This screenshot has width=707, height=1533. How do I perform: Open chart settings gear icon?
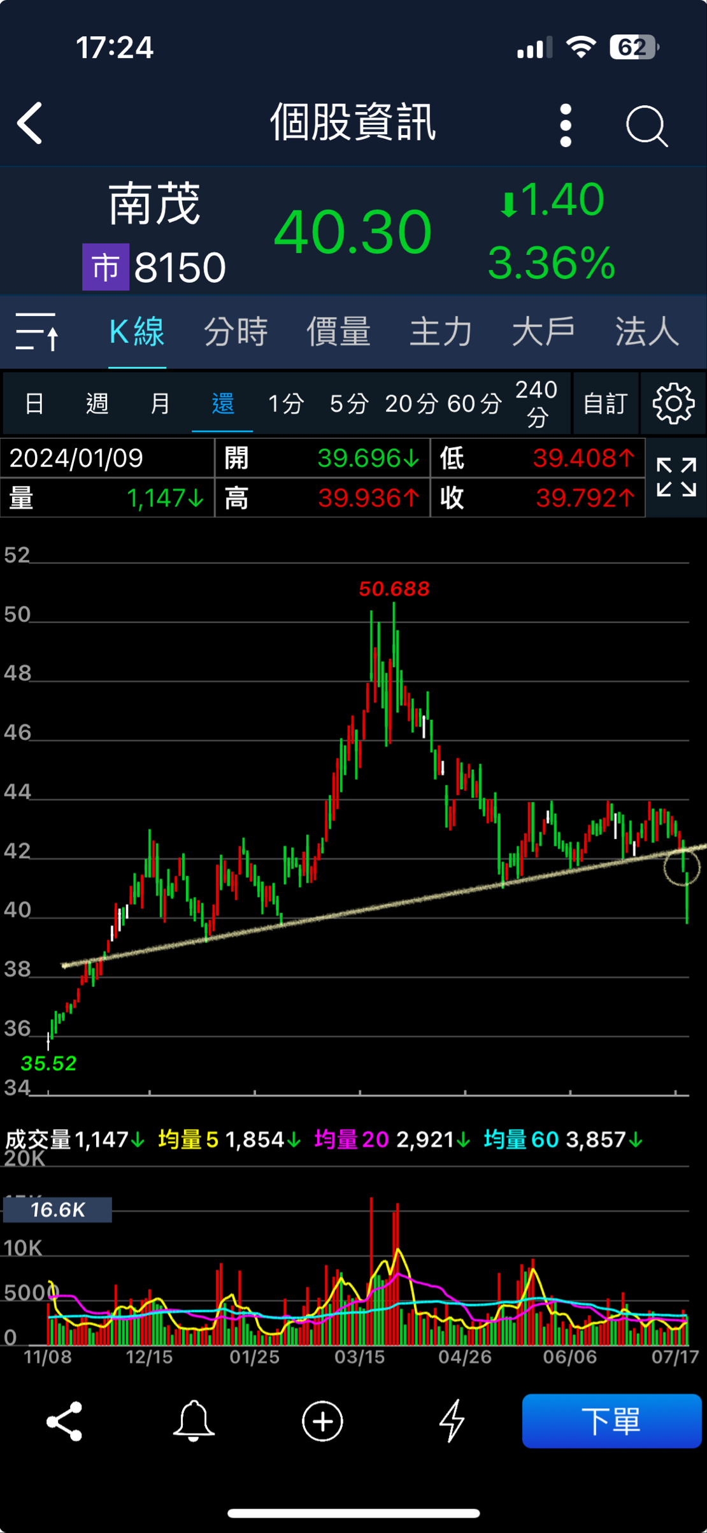click(673, 403)
